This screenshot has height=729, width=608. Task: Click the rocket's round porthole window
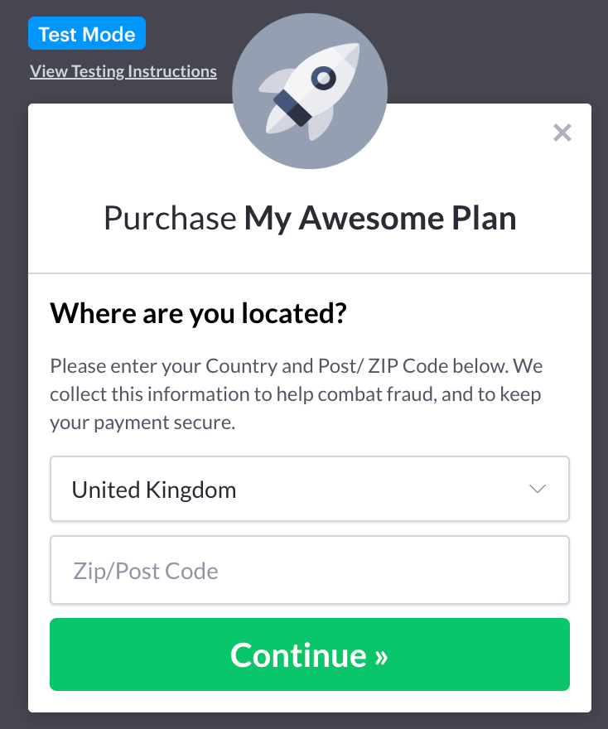click(x=324, y=78)
